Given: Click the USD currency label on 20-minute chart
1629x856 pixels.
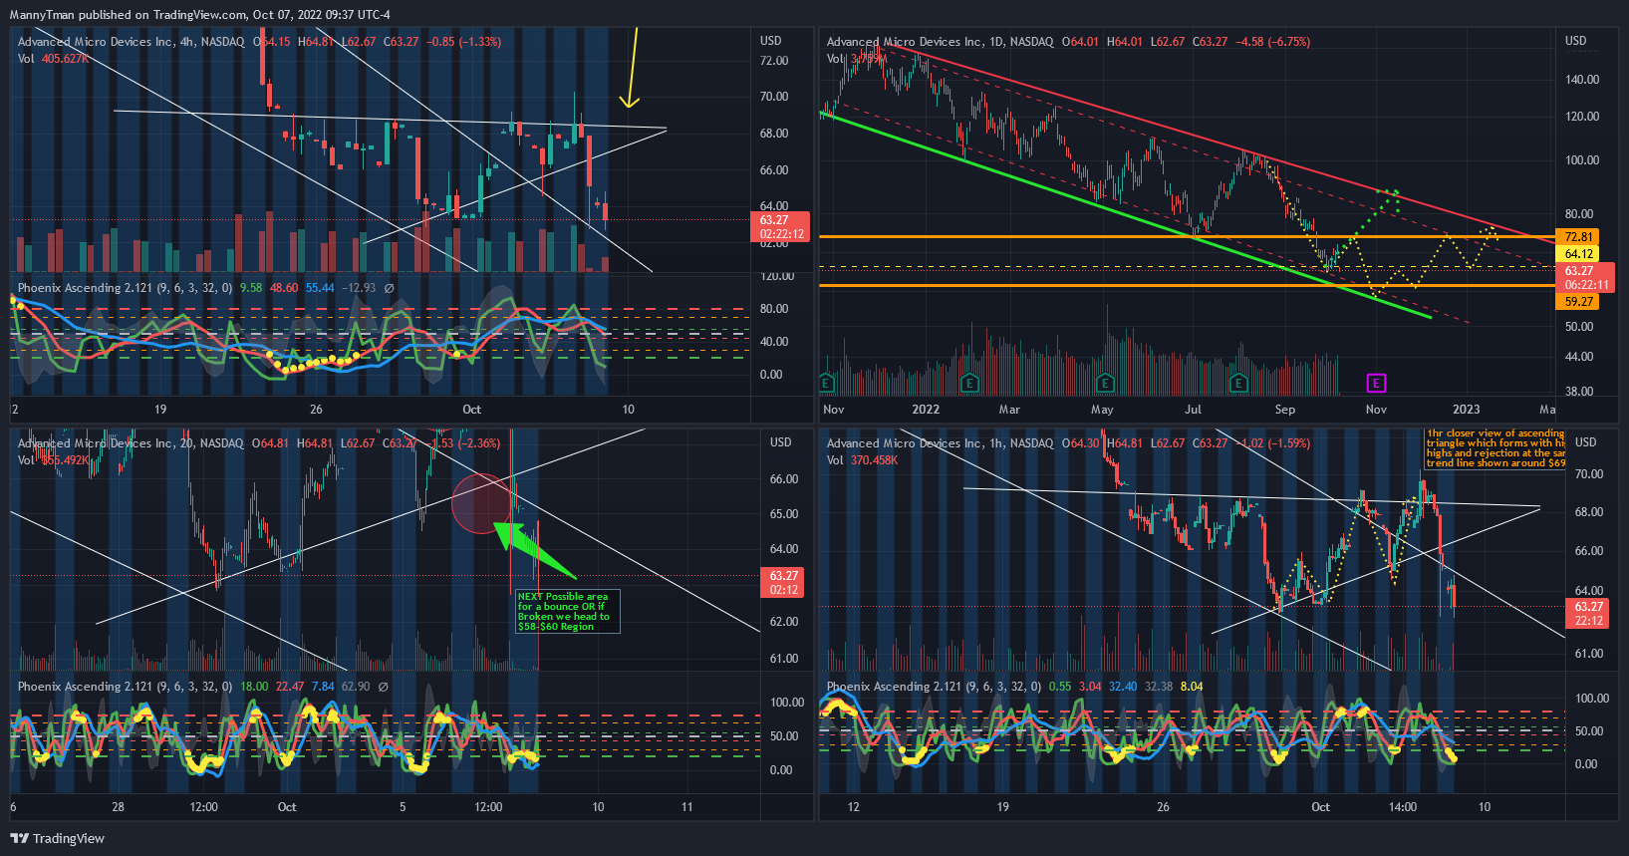Looking at the screenshot, I should point(780,442).
